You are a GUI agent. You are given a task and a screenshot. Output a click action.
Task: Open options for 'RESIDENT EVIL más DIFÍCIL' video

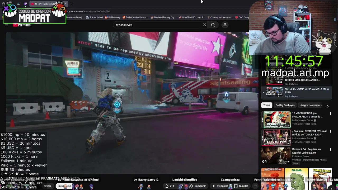(330, 131)
